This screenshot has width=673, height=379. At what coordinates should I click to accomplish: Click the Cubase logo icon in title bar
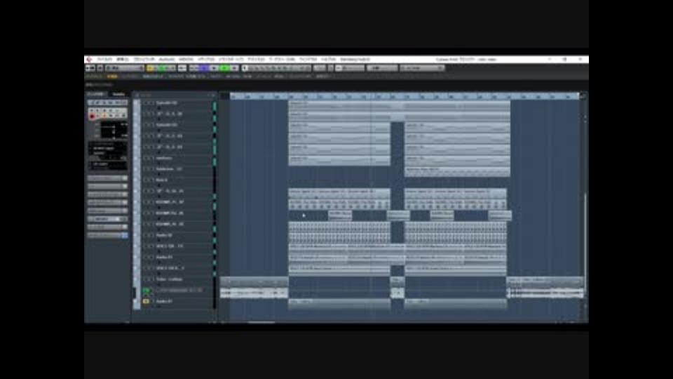(x=89, y=59)
